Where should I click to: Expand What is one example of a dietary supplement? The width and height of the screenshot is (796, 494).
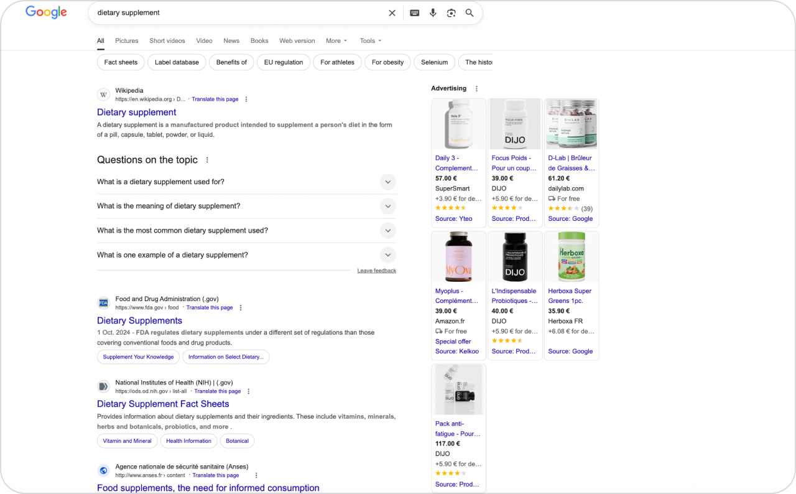[387, 254]
